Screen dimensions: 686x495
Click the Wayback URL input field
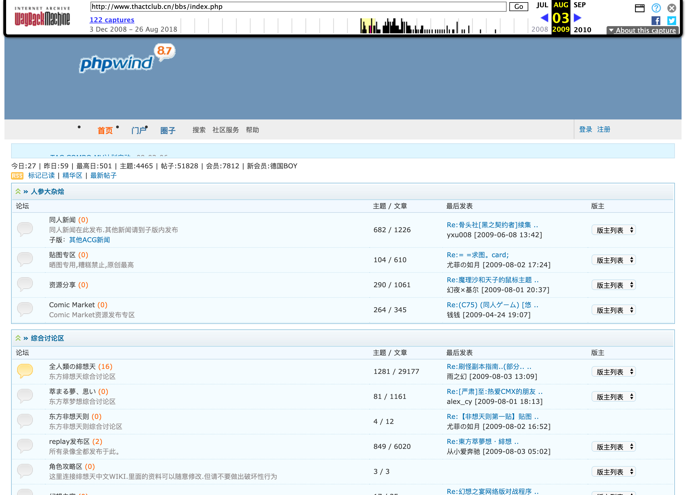(x=298, y=7)
